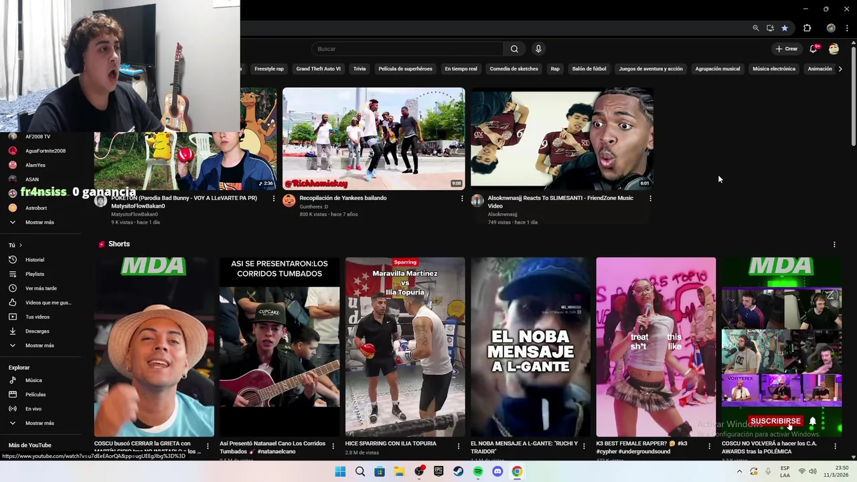Select Balón de fútbol chip
The height and width of the screenshot is (482, 857).
coord(589,69)
